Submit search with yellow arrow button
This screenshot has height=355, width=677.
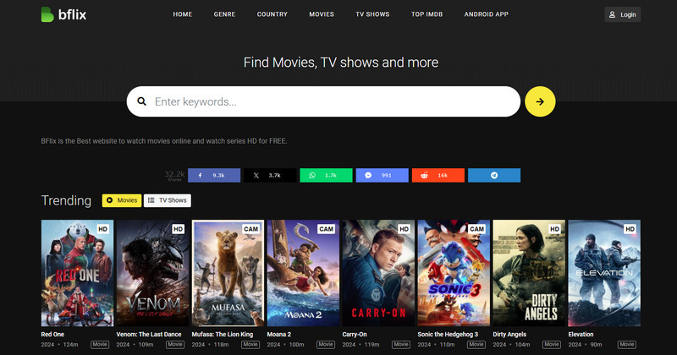540,101
